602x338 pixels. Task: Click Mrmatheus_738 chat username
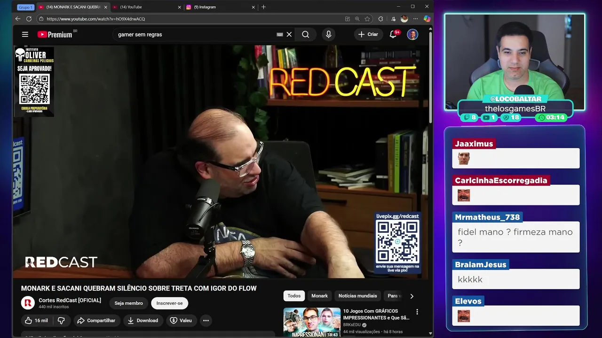(x=487, y=217)
